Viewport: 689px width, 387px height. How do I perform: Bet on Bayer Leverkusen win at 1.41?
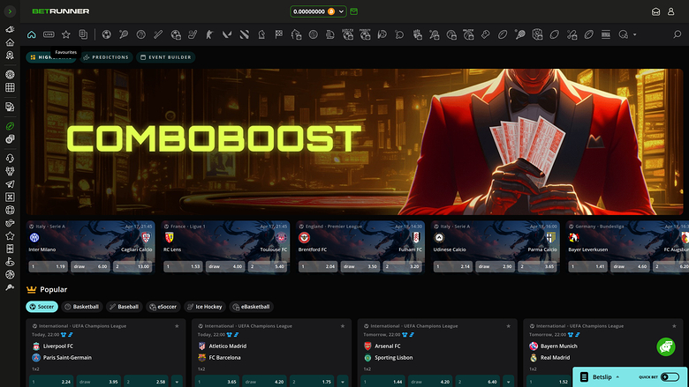click(x=588, y=266)
